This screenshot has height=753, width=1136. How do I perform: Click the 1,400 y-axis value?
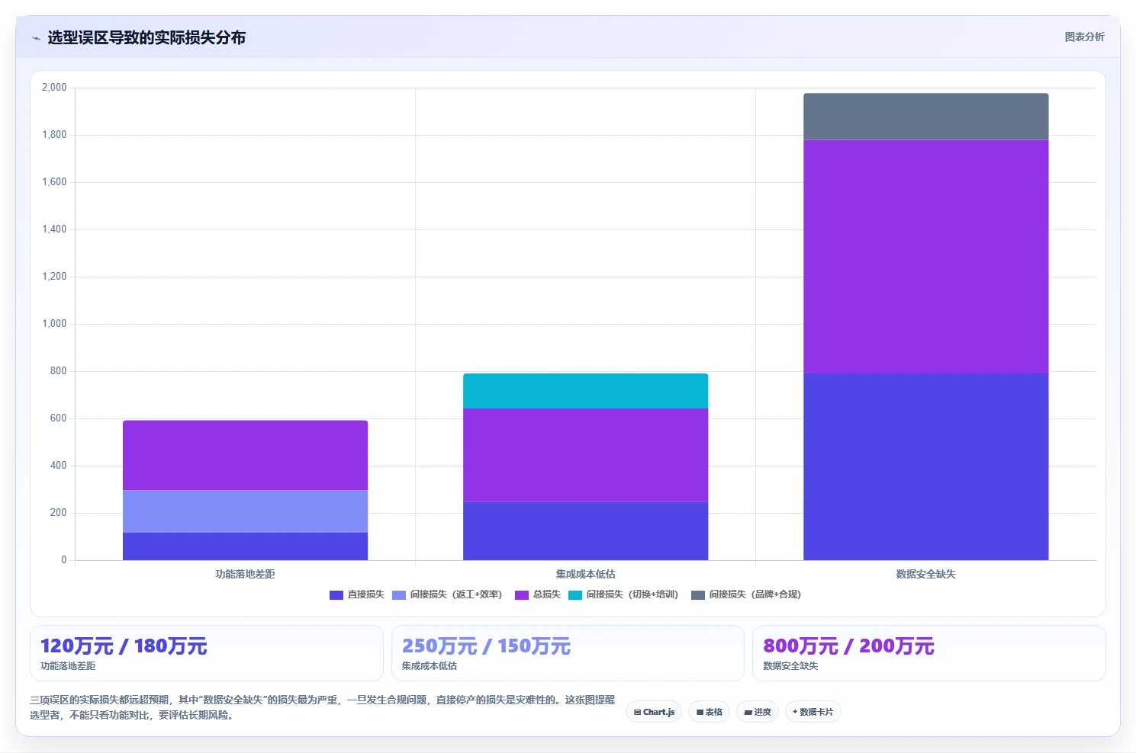click(54, 229)
